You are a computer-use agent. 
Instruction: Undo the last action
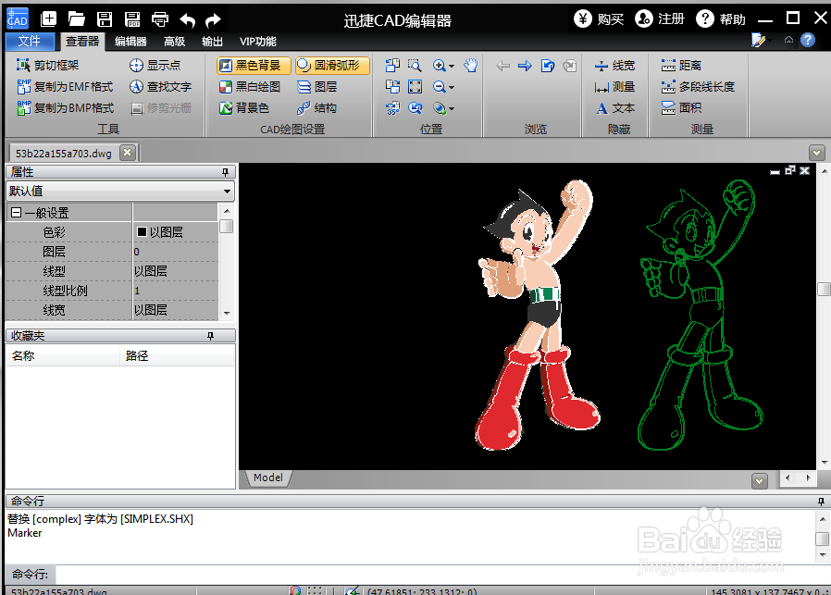pos(187,20)
